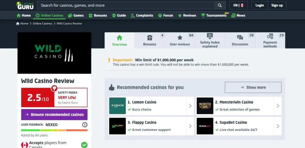Expand the Lemon Casino row chevron
This screenshot has width=305, height=148.
(190, 106)
